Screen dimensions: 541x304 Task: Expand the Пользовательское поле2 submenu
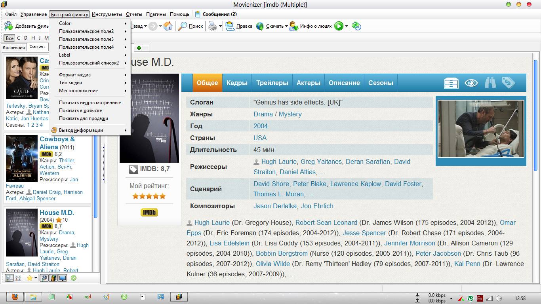tap(90, 31)
